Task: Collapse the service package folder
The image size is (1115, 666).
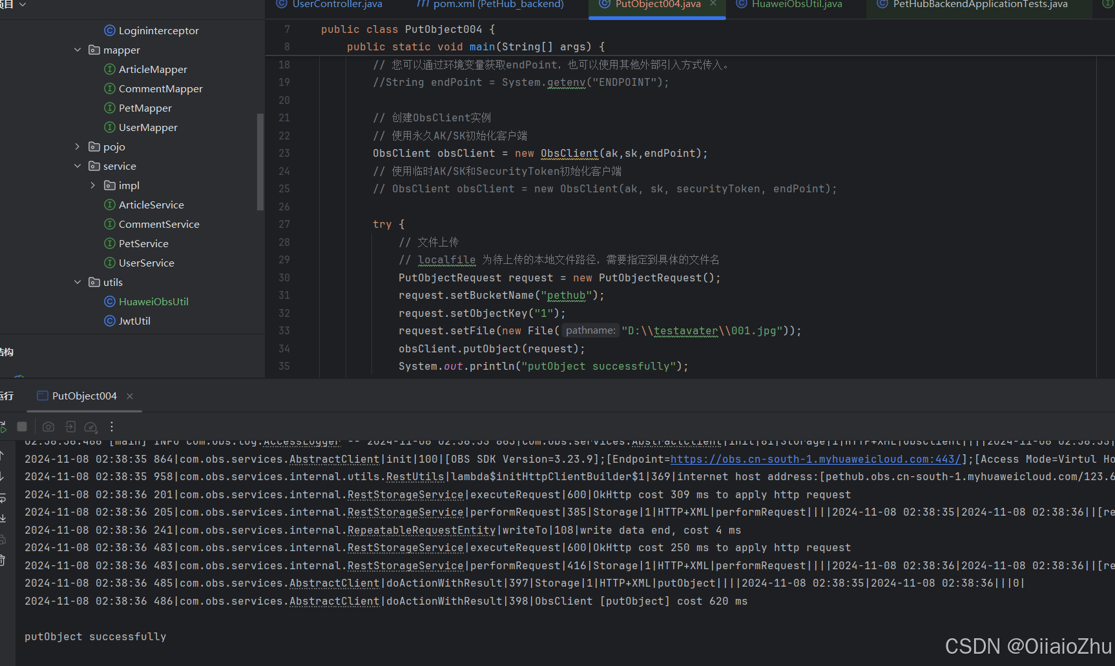Action: [x=78, y=166]
